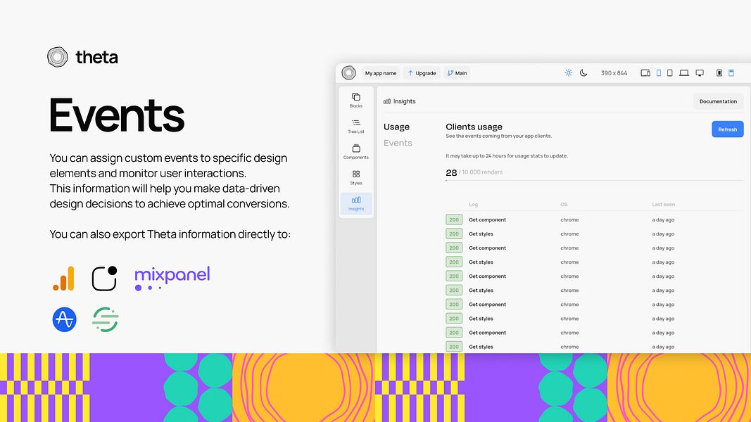Select the mobile phone preview icon
Viewport: 751px width, 422px height.
(659, 72)
